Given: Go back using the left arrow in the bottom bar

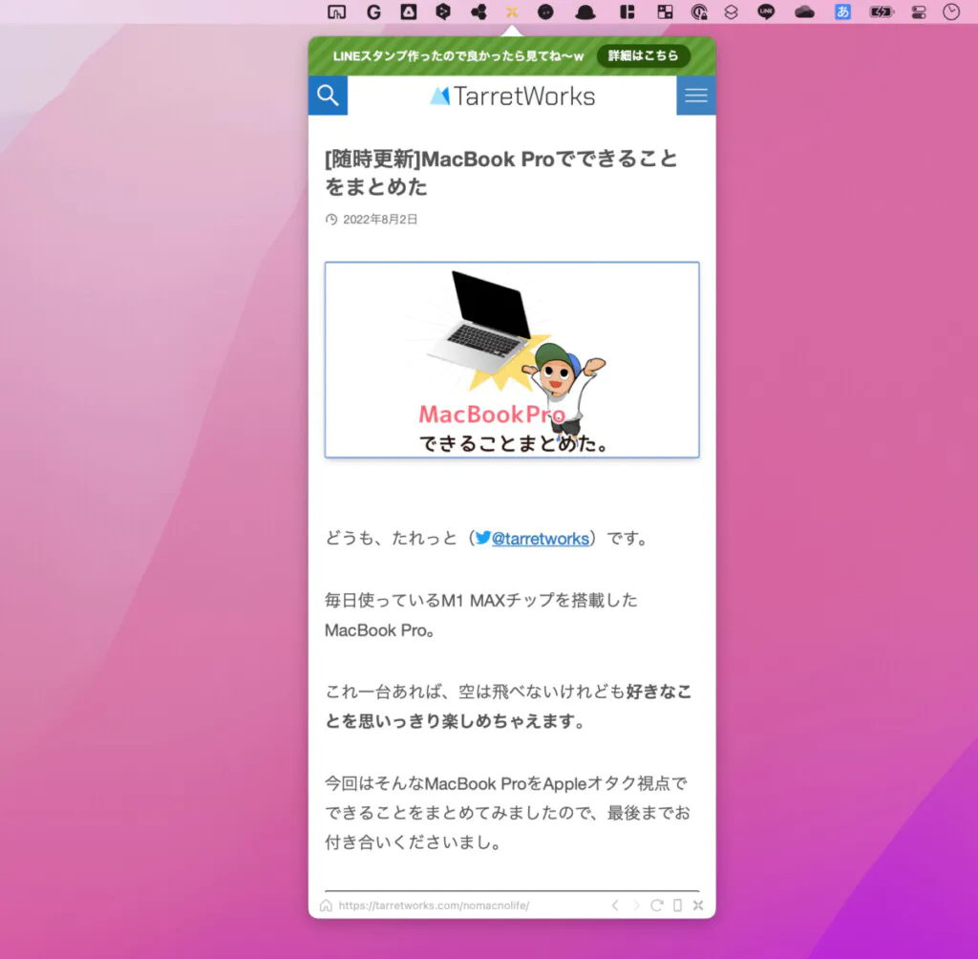Looking at the screenshot, I should pos(615,906).
